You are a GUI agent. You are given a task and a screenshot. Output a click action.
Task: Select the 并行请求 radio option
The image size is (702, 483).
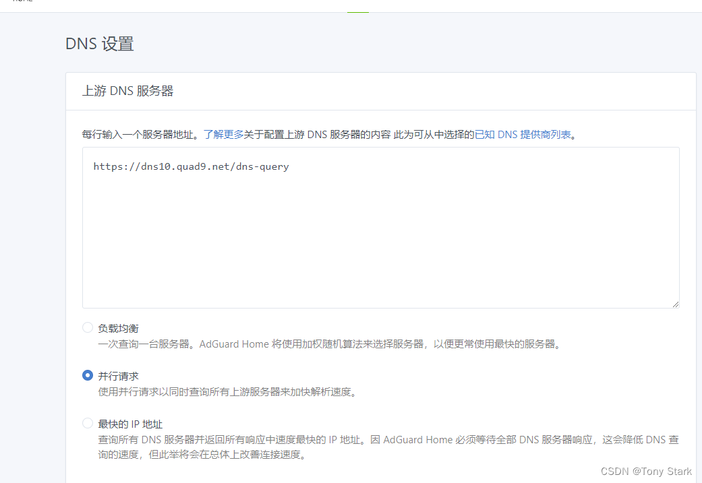(x=88, y=375)
